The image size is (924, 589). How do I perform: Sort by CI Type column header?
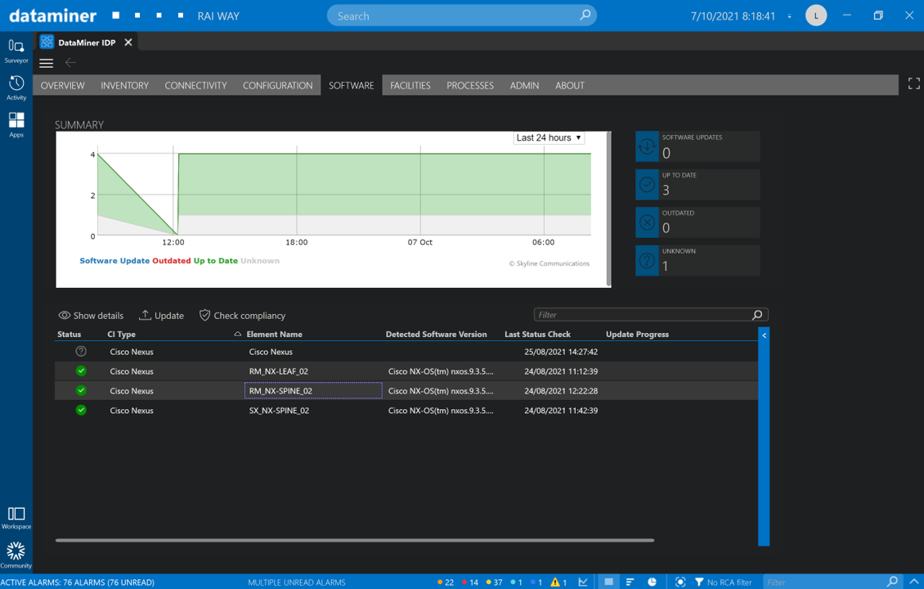pyautogui.click(x=121, y=335)
